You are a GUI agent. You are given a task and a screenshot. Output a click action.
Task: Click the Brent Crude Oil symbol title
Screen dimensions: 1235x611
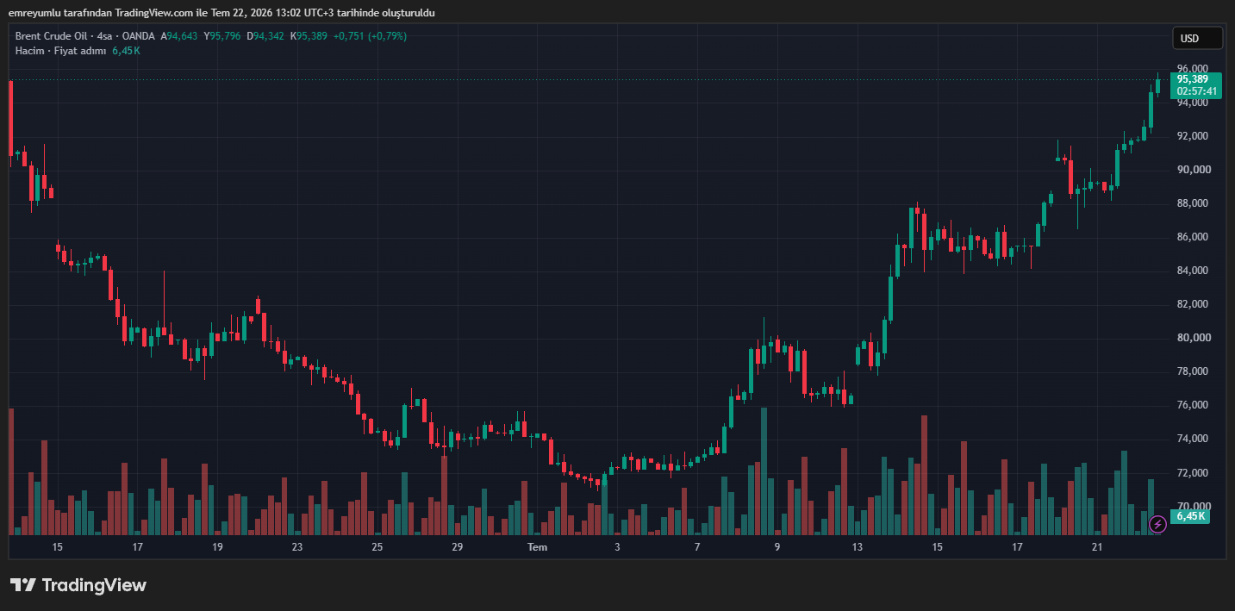coord(50,36)
